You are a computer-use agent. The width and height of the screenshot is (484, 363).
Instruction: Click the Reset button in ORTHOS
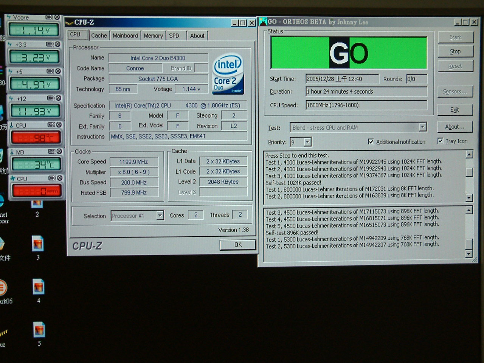[455, 66]
